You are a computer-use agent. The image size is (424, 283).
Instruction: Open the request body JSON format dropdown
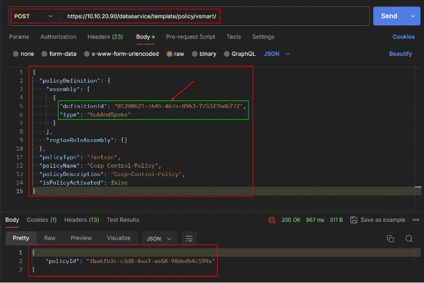pyautogui.click(x=277, y=54)
